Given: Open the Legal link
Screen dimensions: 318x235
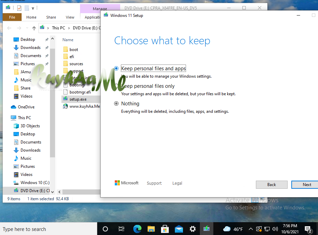Looking at the screenshot, I should tap(177, 183).
